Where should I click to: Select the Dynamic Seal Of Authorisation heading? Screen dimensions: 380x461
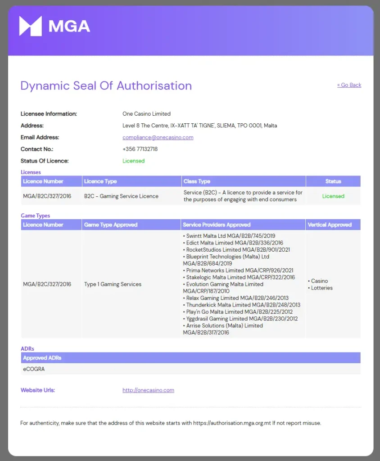106,86
